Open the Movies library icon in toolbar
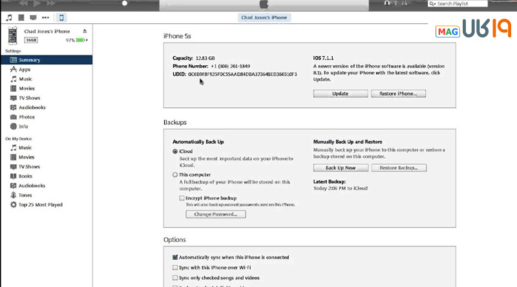 (x=22, y=17)
